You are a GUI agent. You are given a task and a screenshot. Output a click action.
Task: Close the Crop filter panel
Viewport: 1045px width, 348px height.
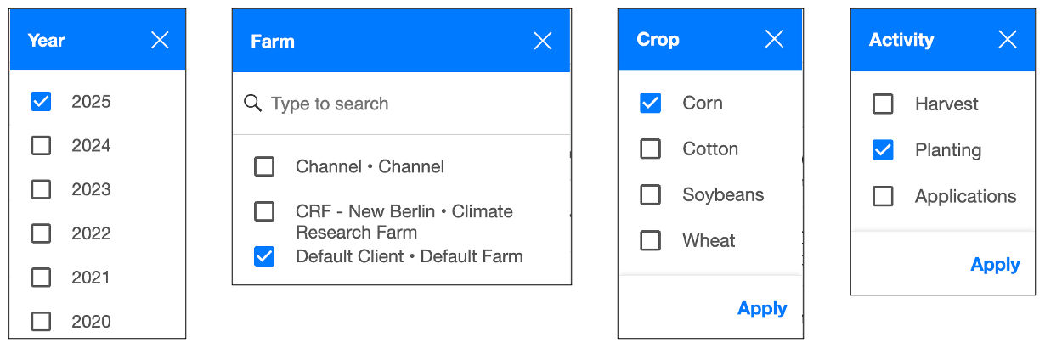click(774, 39)
